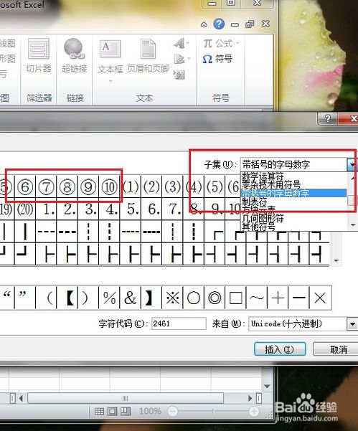Select 制表符 in subset list
Image resolution: width=358 pixels, height=431 pixels.
293,202
